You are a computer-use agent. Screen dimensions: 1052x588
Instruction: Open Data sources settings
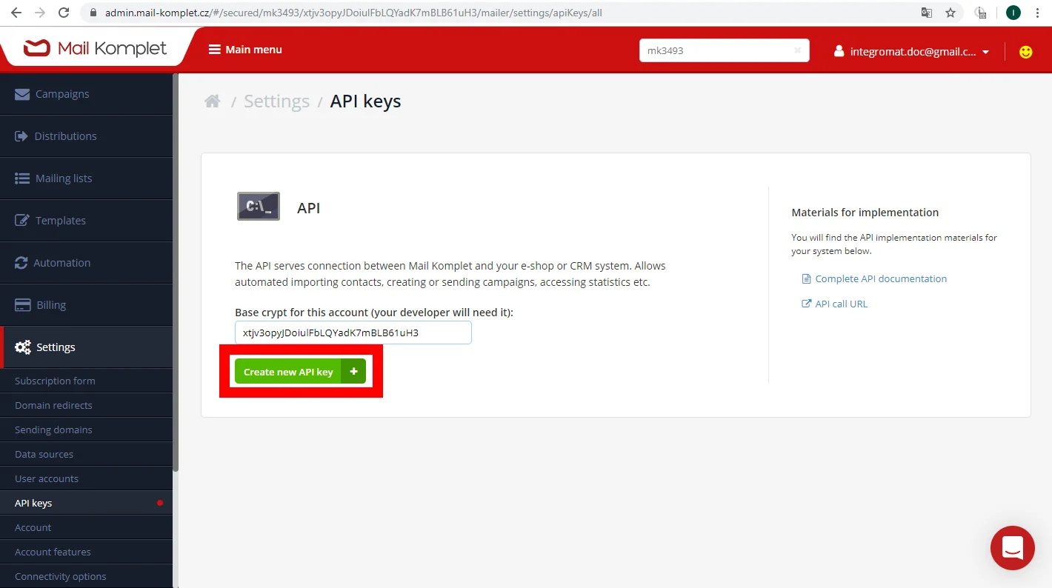tap(86, 454)
